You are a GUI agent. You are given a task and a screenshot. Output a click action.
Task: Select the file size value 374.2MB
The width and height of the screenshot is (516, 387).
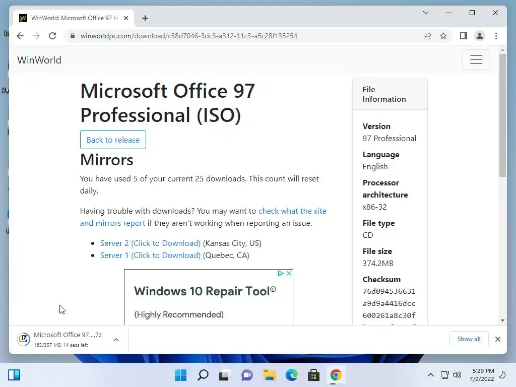(x=378, y=263)
